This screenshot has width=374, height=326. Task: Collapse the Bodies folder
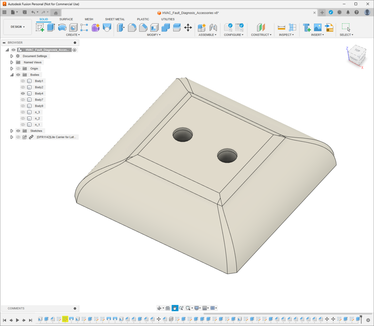tap(12, 75)
